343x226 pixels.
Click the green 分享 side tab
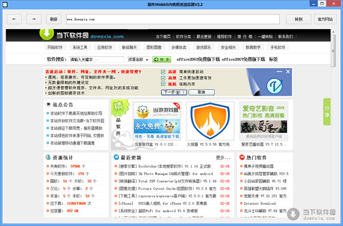coord(327,112)
